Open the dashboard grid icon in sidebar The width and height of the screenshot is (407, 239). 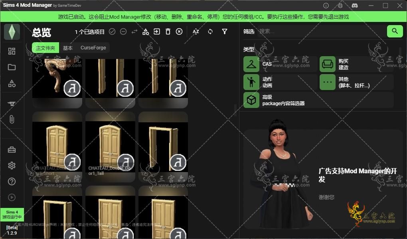[12, 51]
